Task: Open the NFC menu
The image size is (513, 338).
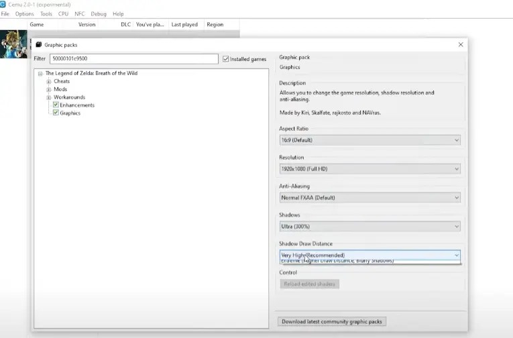Action: pos(80,13)
